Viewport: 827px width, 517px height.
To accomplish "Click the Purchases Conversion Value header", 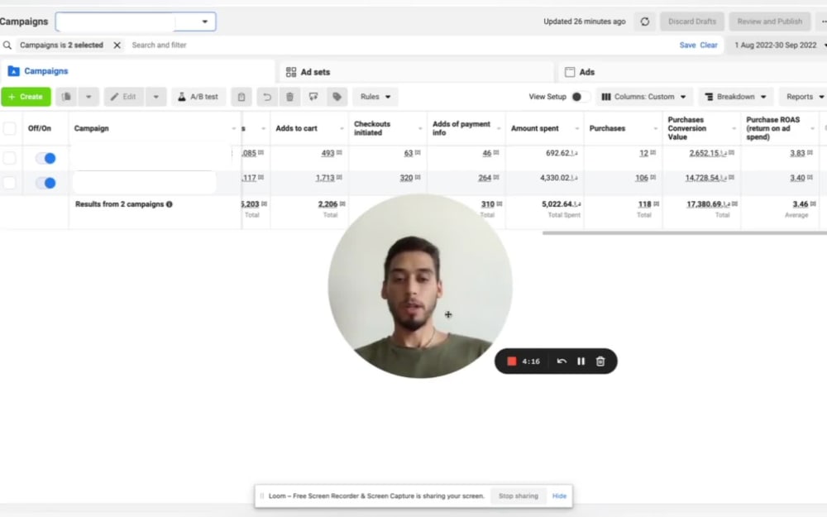I will [686, 128].
